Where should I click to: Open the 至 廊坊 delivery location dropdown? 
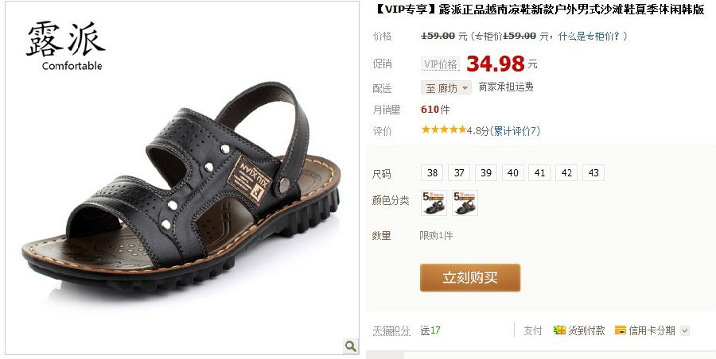point(446,88)
